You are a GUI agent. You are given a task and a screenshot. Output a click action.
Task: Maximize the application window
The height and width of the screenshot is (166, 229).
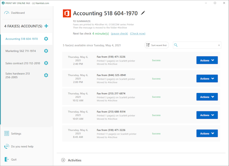[215, 3]
